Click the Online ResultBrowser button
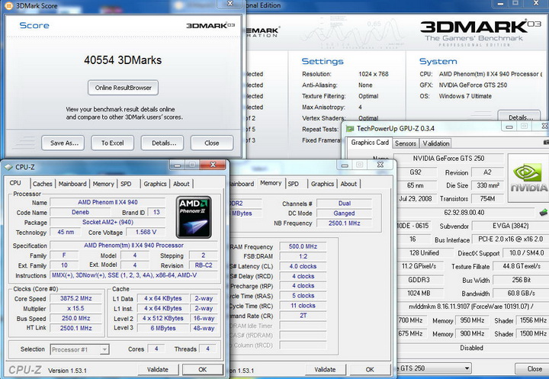Image resolution: width=549 pixels, height=379 pixels. [x=123, y=88]
